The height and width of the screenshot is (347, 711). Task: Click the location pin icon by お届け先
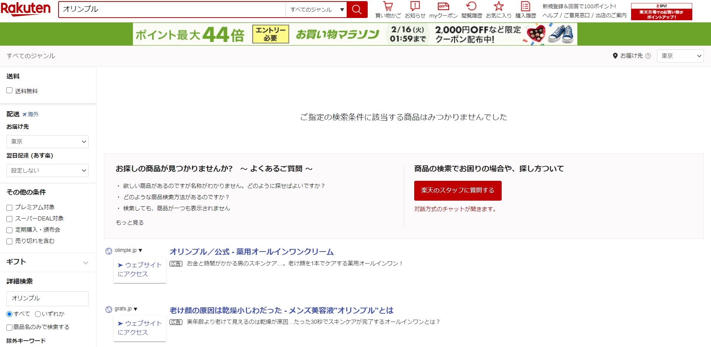[615, 56]
